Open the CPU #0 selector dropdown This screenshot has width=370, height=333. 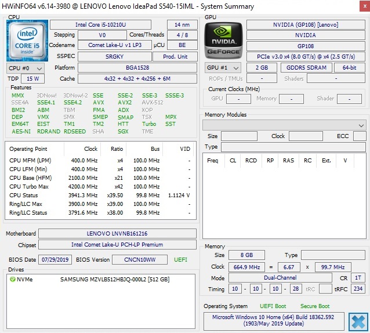coord(26,68)
